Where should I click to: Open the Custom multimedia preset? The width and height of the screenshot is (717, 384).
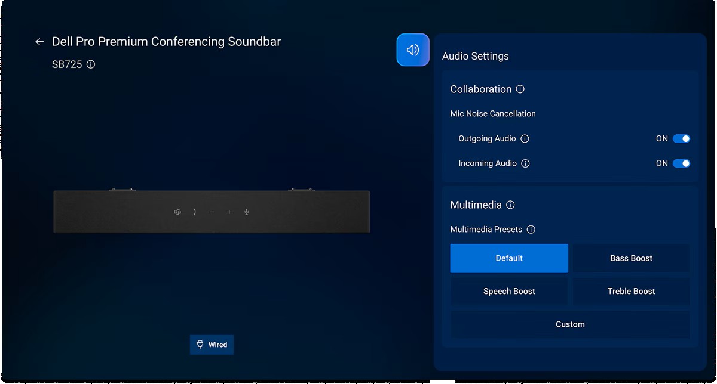point(570,324)
